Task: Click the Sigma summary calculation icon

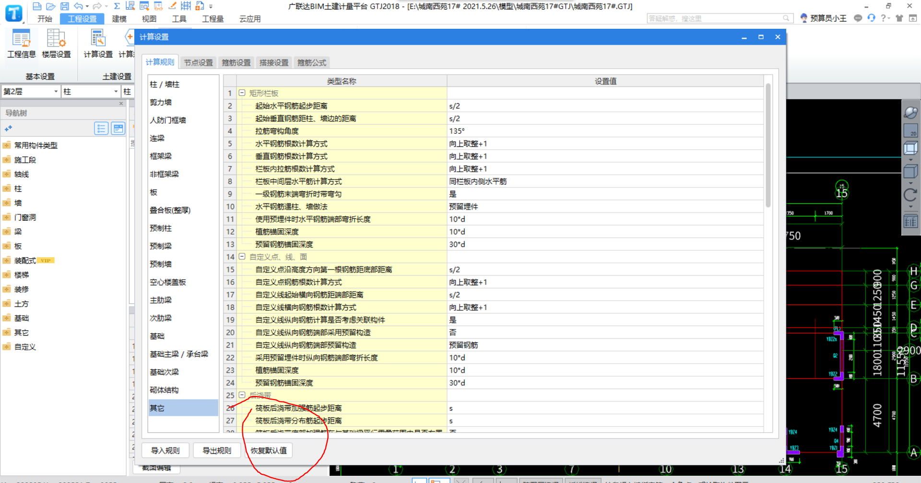Action: click(117, 6)
